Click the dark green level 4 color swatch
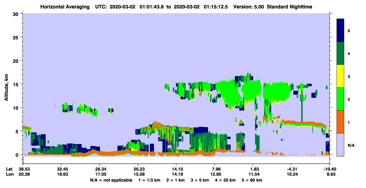This screenshot has height=188, width=366. 340,53
